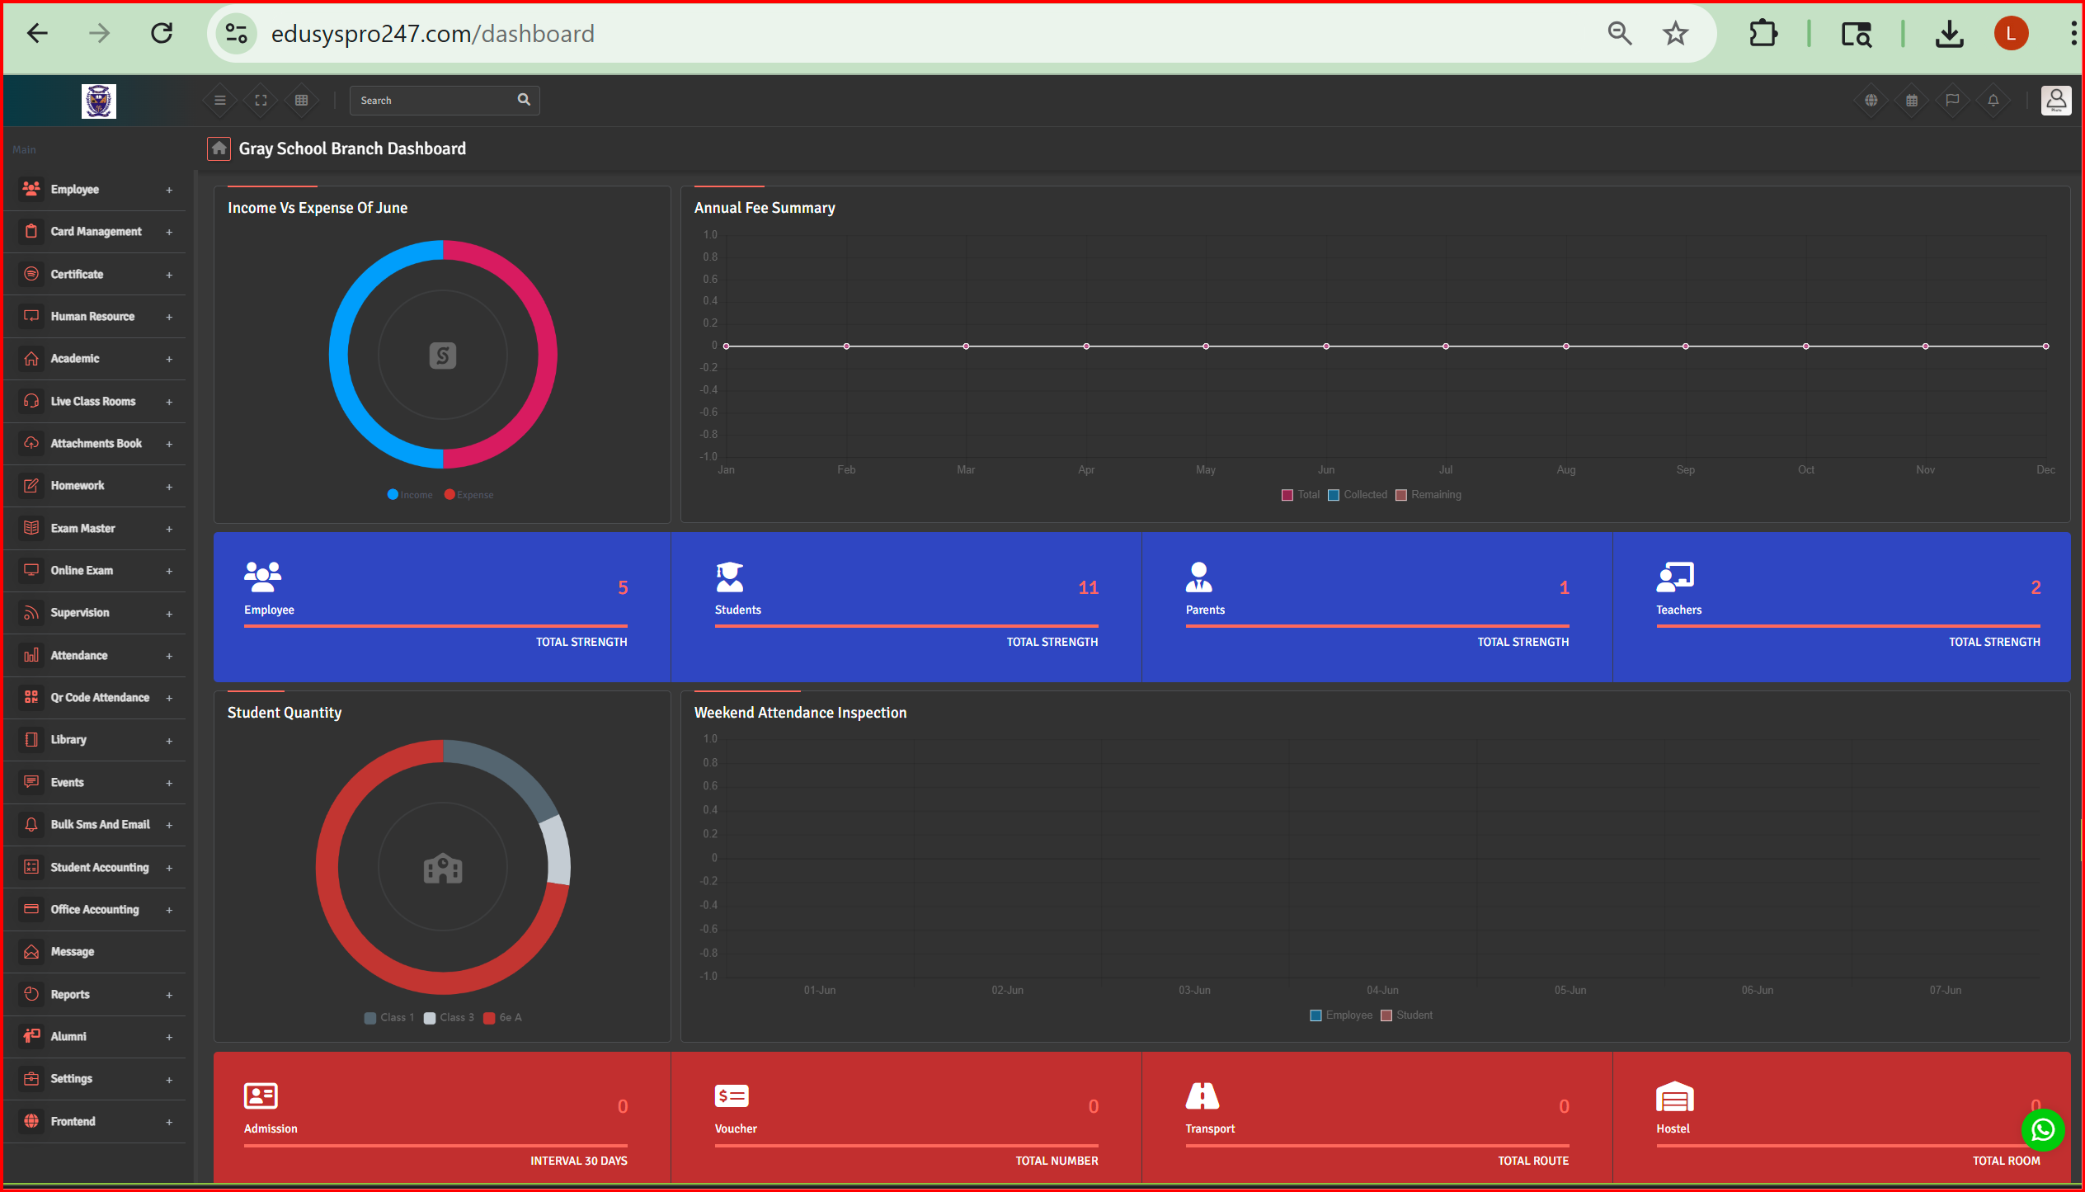
Task: Click the Parents card icon
Action: [1198, 577]
